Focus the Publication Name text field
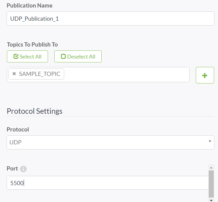 click(x=110, y=19)
